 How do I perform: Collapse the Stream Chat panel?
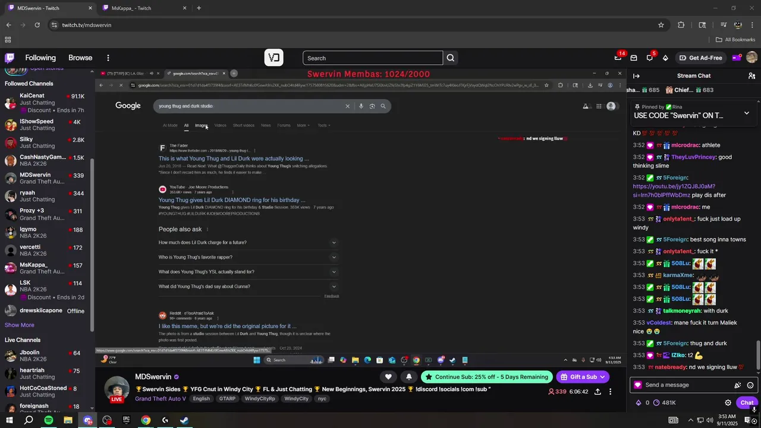pyautogui.click(x=636, y=75)
